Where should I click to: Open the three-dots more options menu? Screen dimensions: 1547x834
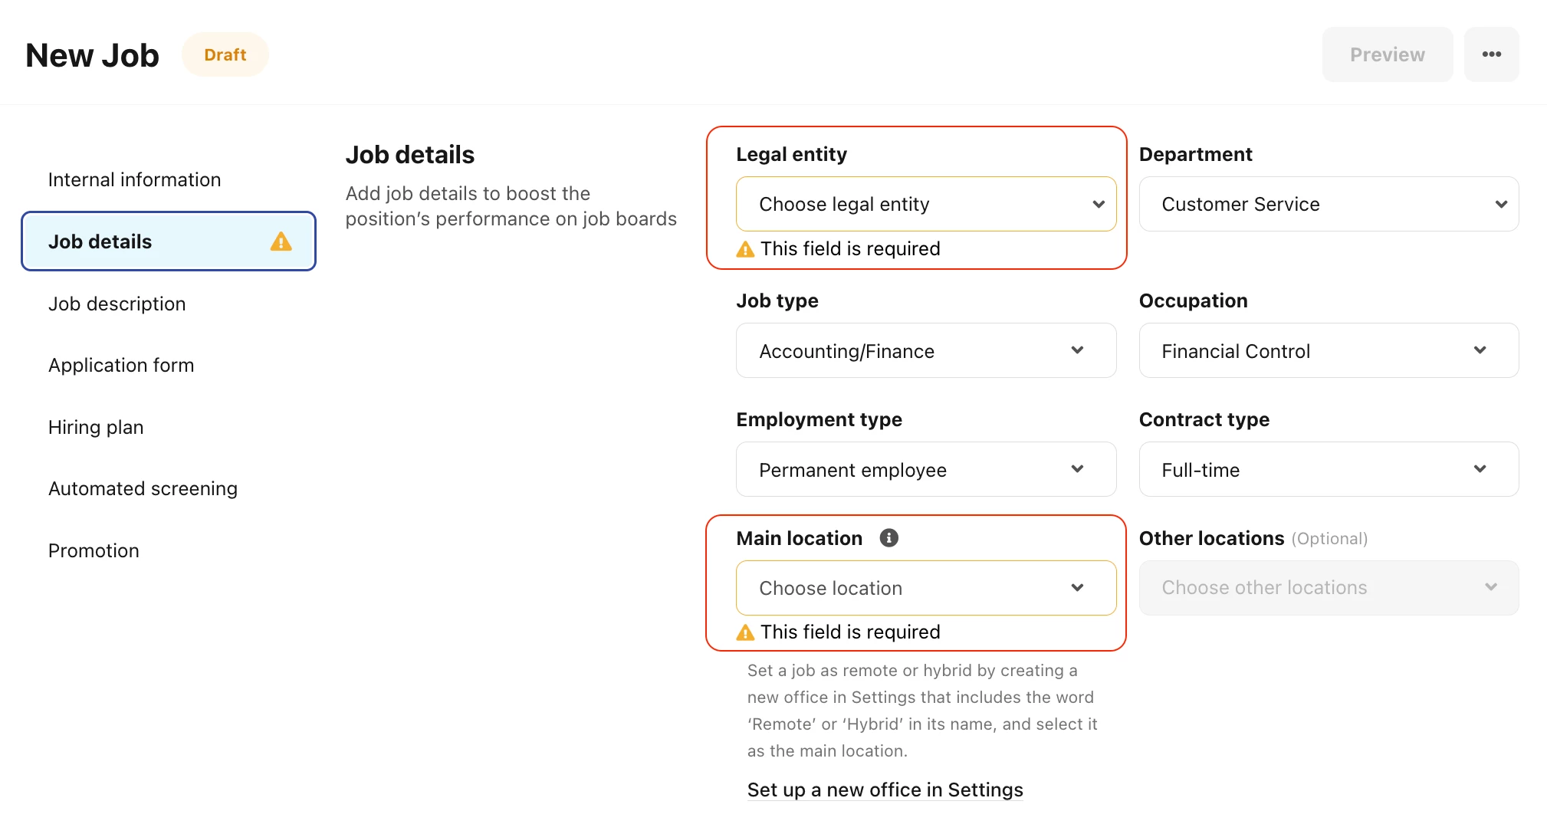(x=1491, y=54)
